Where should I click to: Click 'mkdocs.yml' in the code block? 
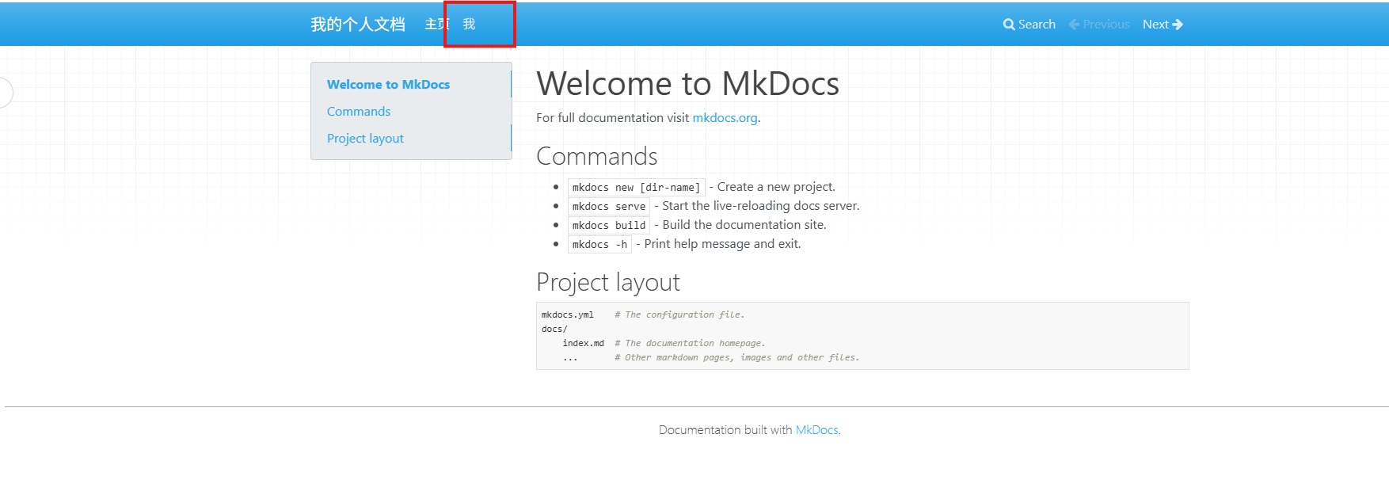568,315
